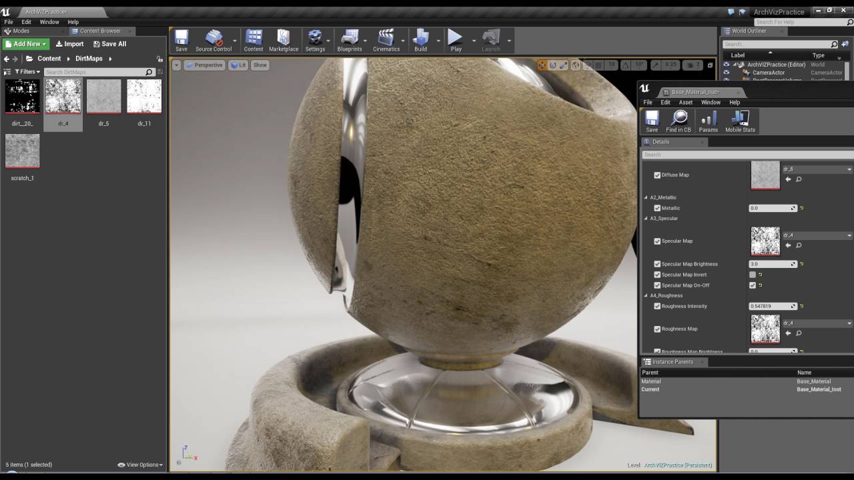This screenshot has width=854, height=480.
Task: Toggle the Specular Map Brightness override checkbox
Action: click(x=657, y=264)
